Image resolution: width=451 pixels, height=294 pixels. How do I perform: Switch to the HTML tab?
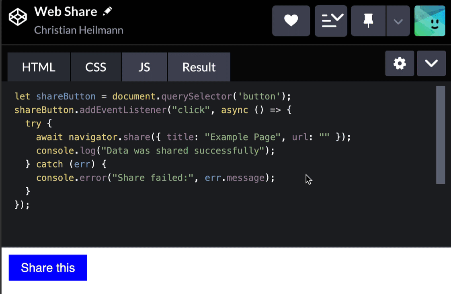click(x=39, y=67)
